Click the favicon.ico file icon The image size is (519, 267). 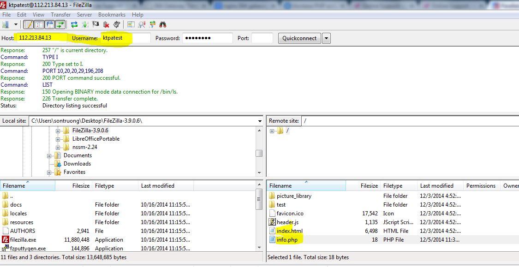[272, 214]
